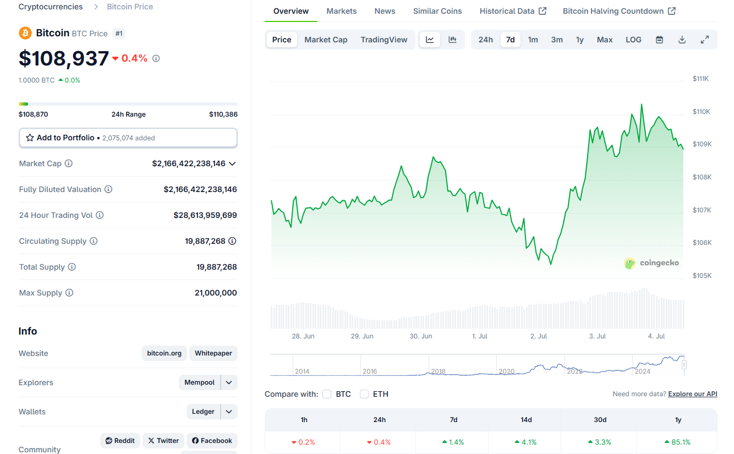Open the calendar date range picker
This screenshot has height=454, width=734.
click(x=659, y=40)
